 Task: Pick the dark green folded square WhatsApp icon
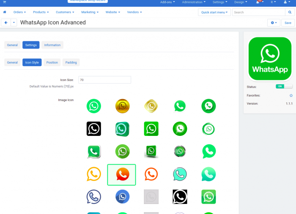tap(151, 151)
